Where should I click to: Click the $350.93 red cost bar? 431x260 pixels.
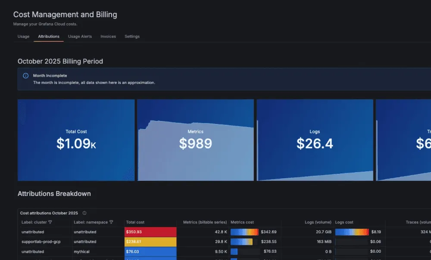[150, 232]
